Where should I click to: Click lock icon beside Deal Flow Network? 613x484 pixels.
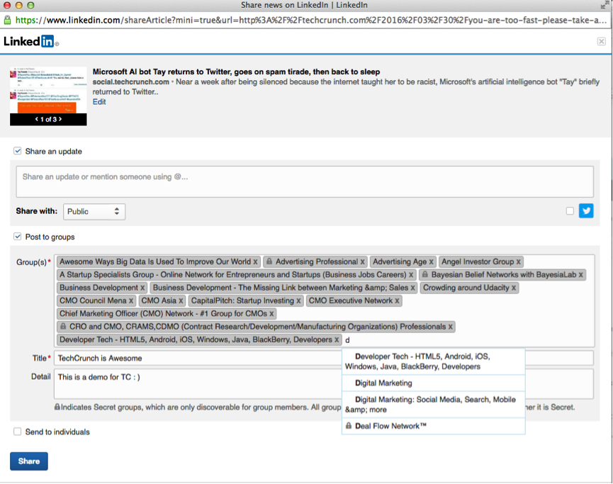click(x=349, y=425)
